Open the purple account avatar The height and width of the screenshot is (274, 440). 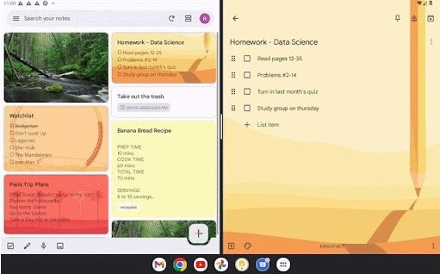tap(205, 18)
